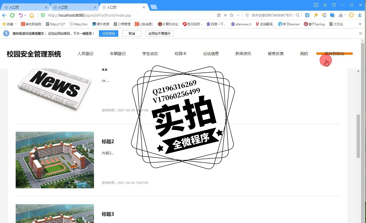Reload the page with the green refresh icon
This screenshot has width=366, height=223.
tap(12, 15)
